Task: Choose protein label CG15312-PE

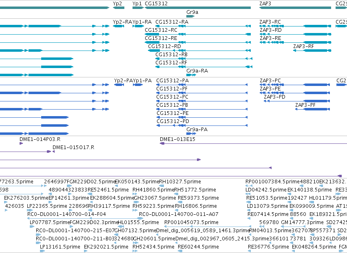Action: [172, 113]
